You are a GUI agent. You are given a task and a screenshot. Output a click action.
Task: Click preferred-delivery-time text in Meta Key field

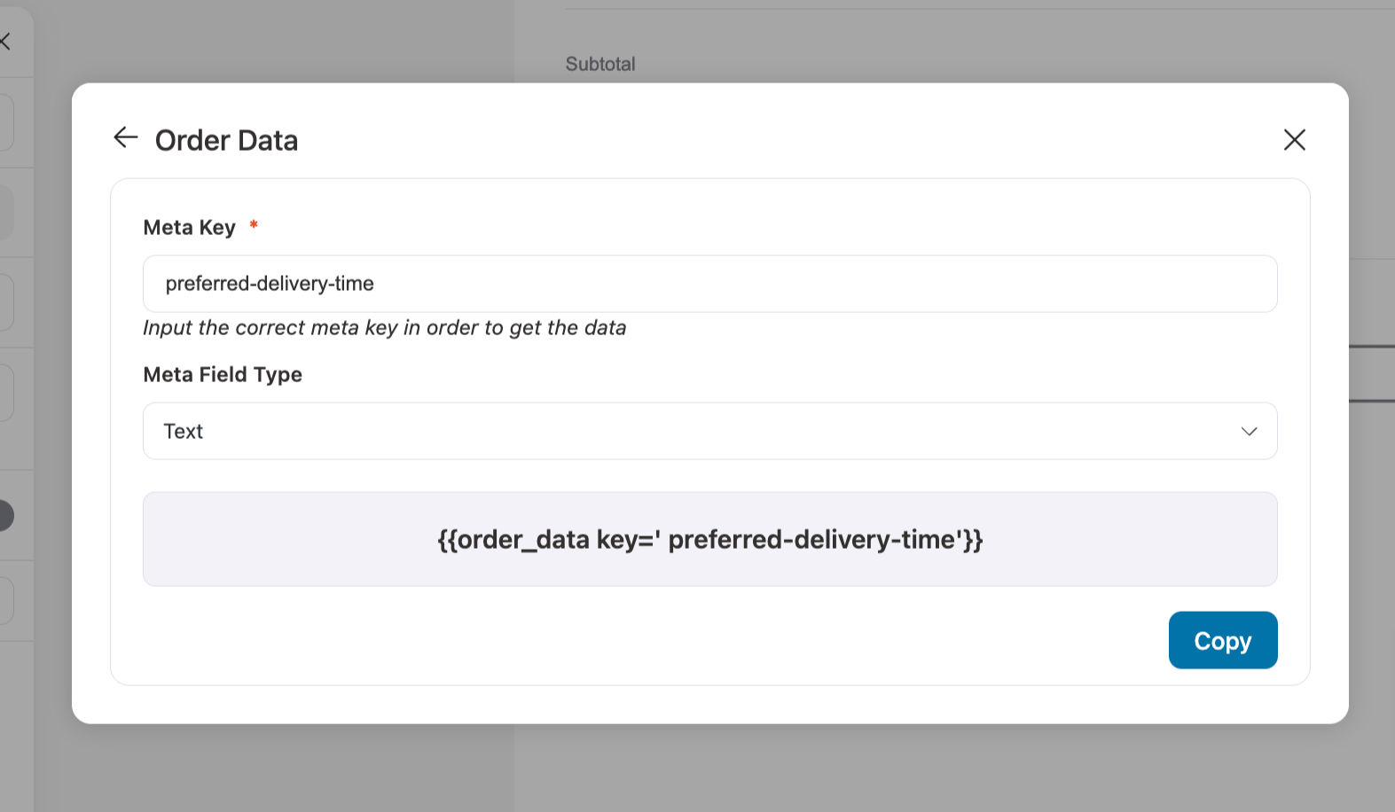270,284
